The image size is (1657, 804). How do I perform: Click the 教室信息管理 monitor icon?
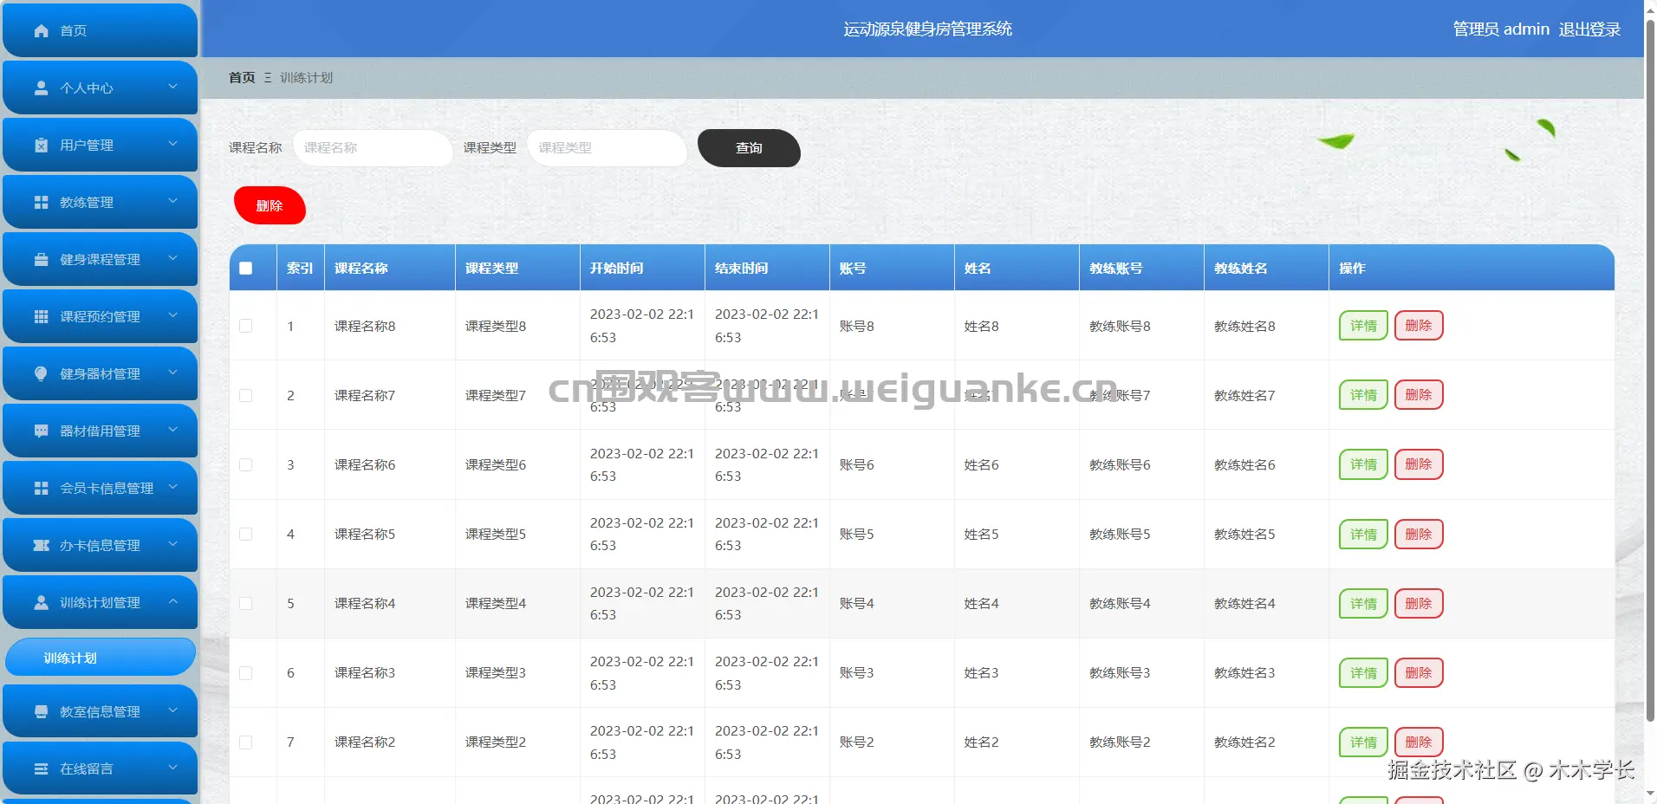pos(41,712)
